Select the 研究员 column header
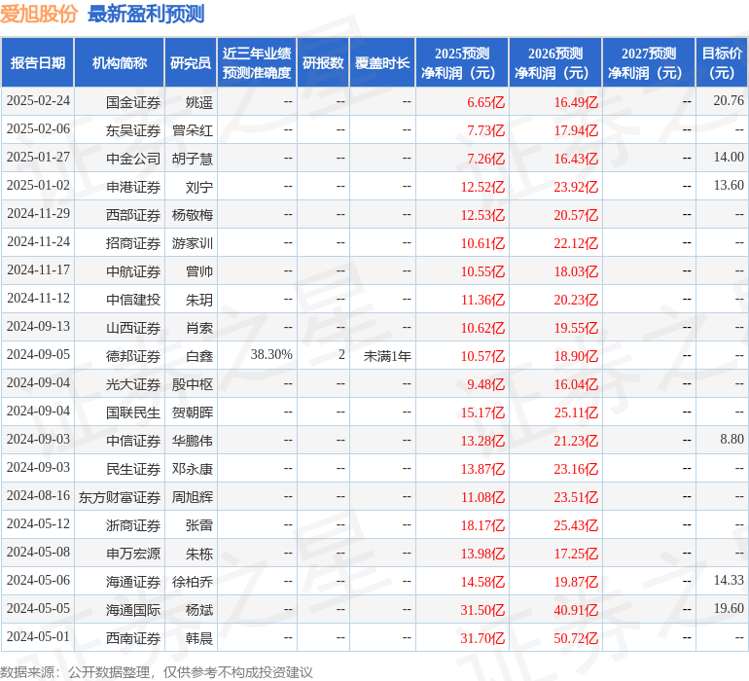The width and height of the screenshot is (749, 681). 191,62
